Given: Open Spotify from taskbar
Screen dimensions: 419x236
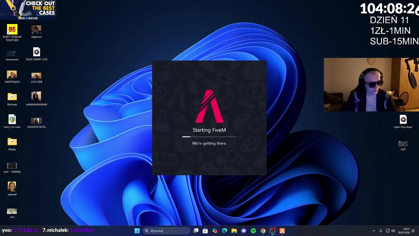Looking at the screenshot, I should pos(253,231).
